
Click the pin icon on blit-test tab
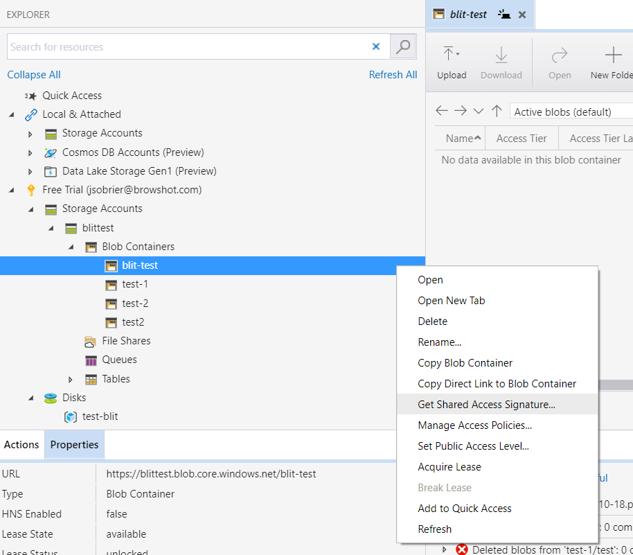point(503,15)
